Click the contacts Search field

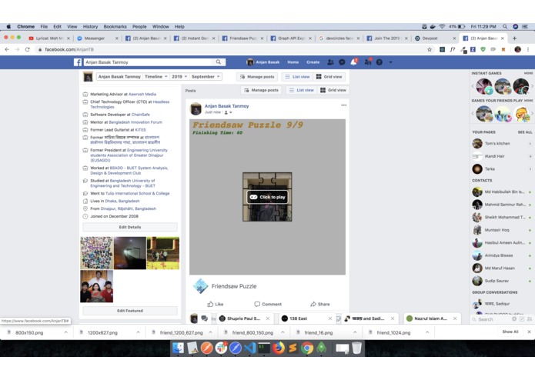coord(491,319)
